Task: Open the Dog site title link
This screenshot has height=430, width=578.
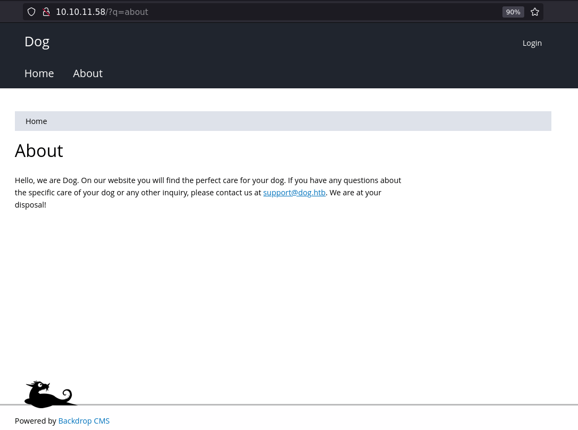Action: click(x=37, y=42)
